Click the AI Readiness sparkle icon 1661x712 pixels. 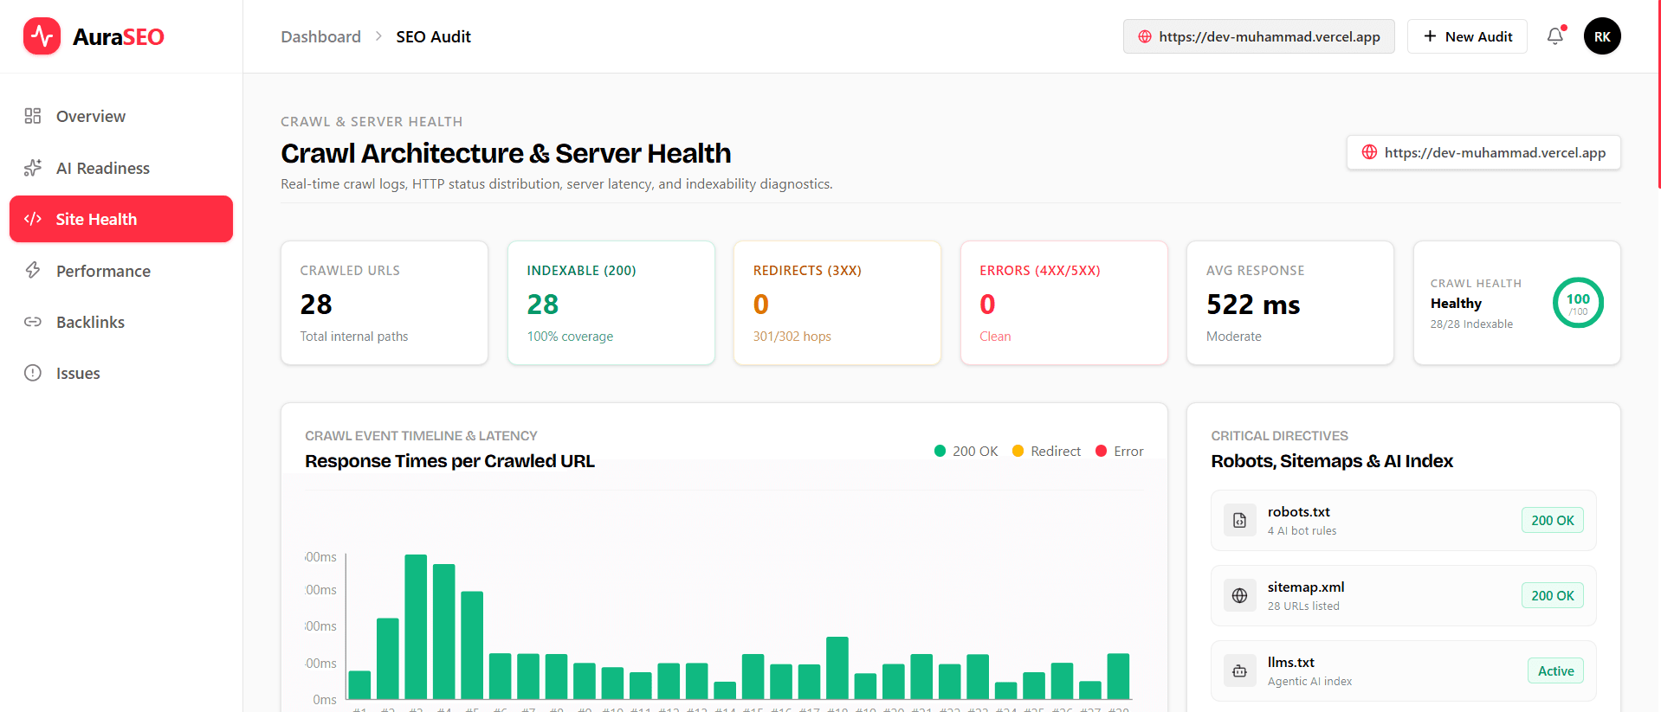point(33,168)
